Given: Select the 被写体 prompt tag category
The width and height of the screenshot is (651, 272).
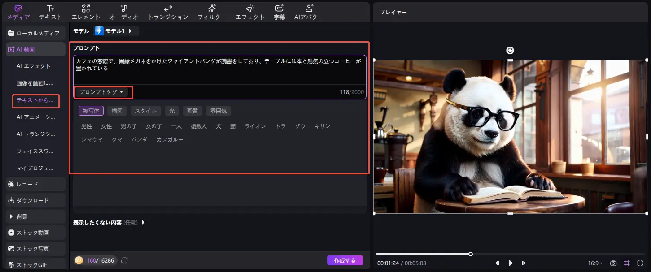Looking at the screenshot, I should [91, 111].
